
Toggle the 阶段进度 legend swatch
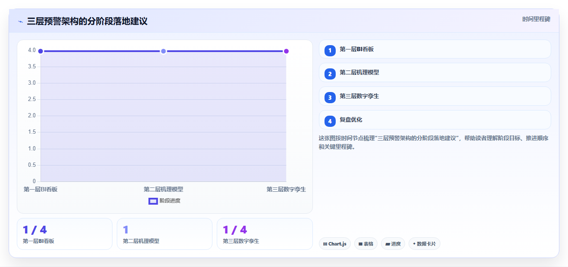(153, 201)
